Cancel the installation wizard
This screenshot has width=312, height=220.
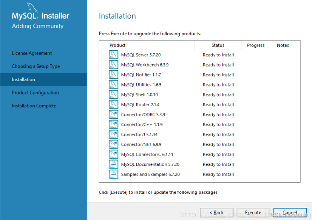tap(290, 213)
